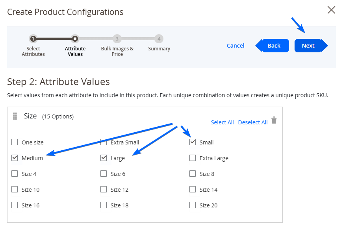Screen dimensions: 343x231
Task: Cancel the product configuration wizard
Action: [235, 46]
